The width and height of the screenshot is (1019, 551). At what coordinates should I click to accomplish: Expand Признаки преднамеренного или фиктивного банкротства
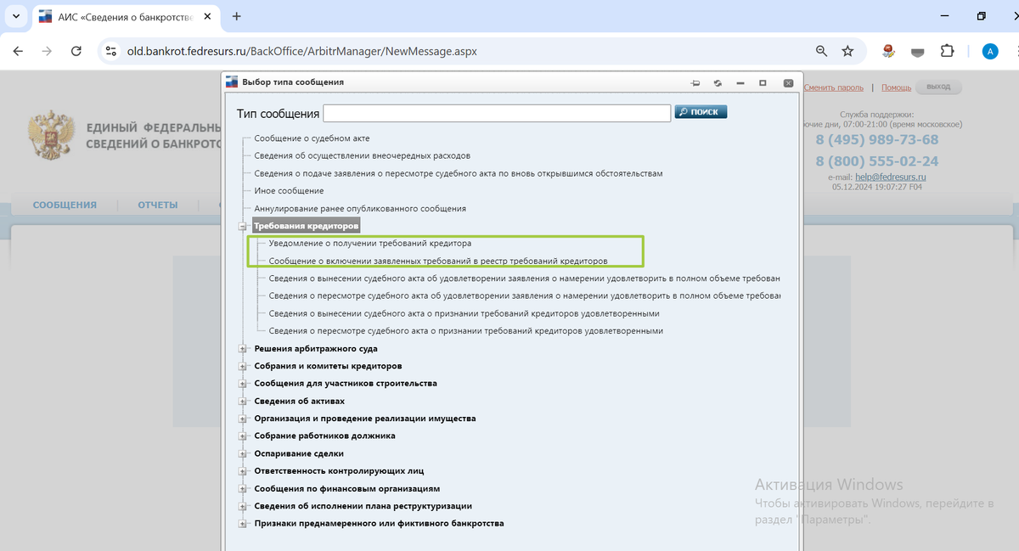tap(242, 524)
